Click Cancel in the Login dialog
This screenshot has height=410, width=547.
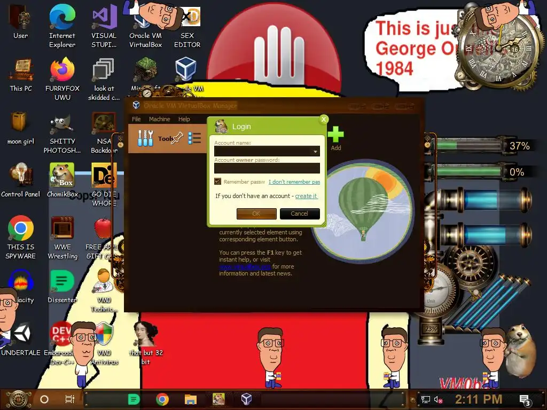click(x=300, y=214)
